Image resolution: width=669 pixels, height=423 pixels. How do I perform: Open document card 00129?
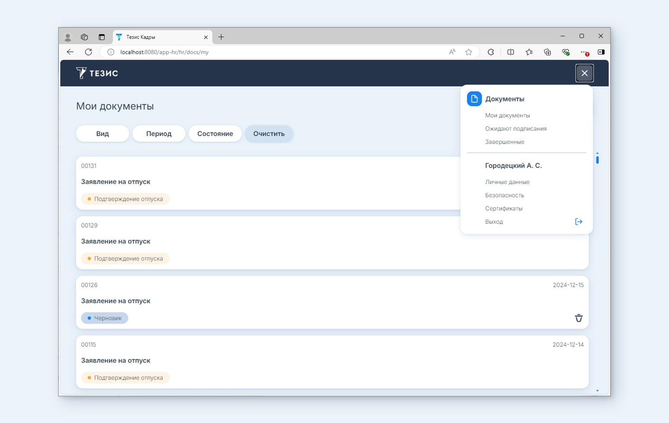point(332,243)
